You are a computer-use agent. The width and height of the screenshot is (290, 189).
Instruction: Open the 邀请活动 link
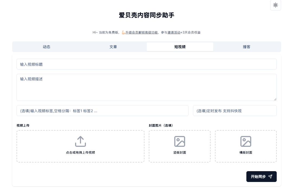174,32
